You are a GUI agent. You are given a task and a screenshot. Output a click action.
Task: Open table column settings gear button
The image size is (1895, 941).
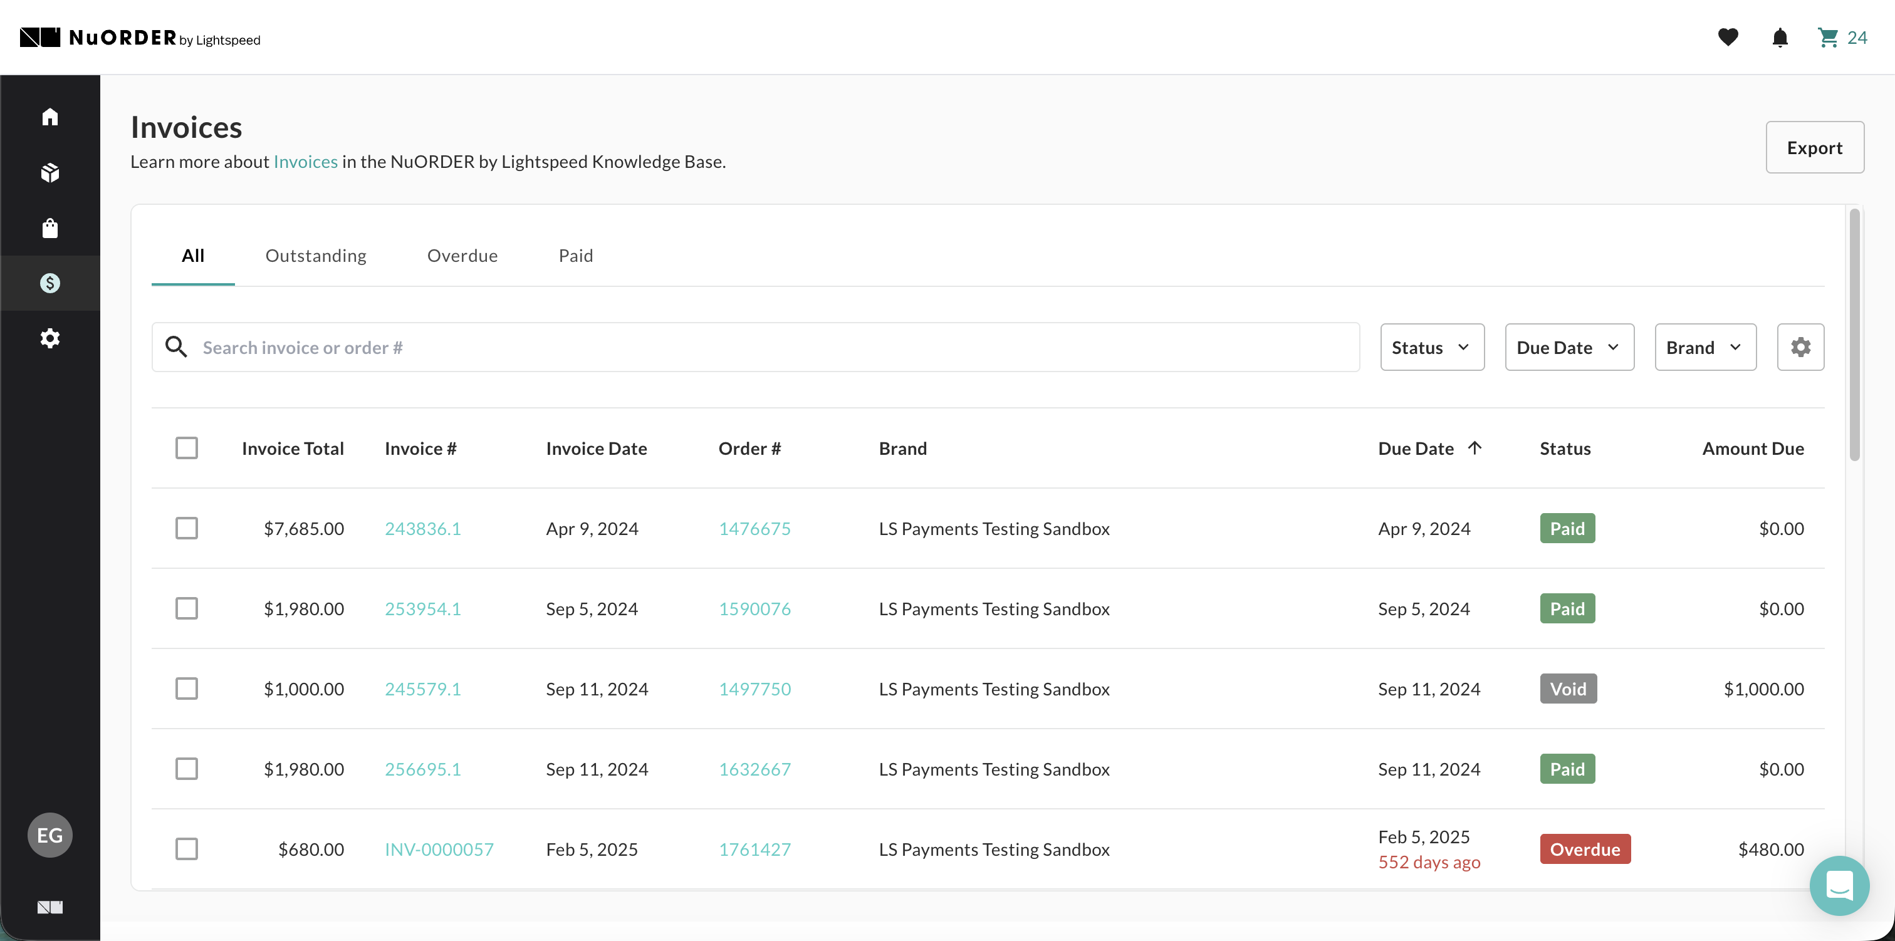(x=1800, y=347)
